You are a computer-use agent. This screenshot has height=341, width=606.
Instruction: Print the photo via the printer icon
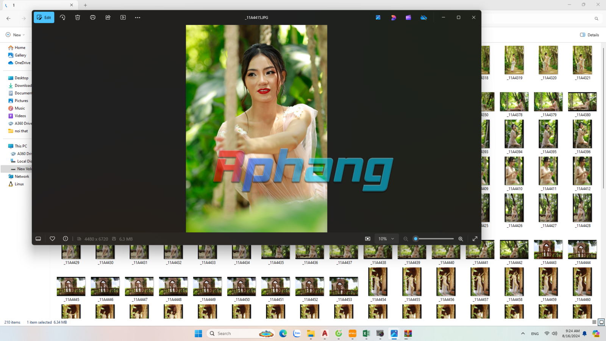[93, 17]
